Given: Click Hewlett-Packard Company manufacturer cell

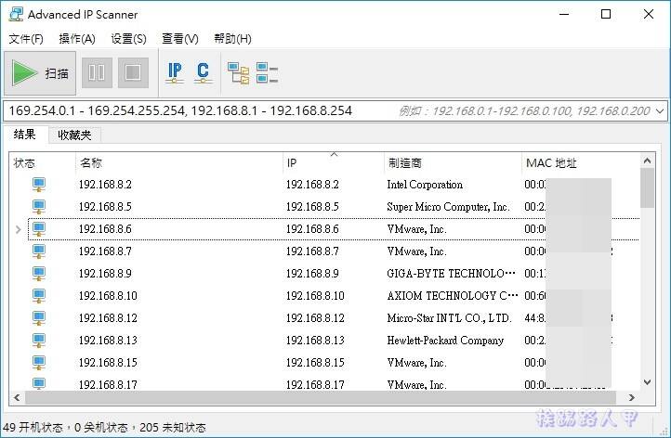Looking at the screenshot, I should coord(445,341).
